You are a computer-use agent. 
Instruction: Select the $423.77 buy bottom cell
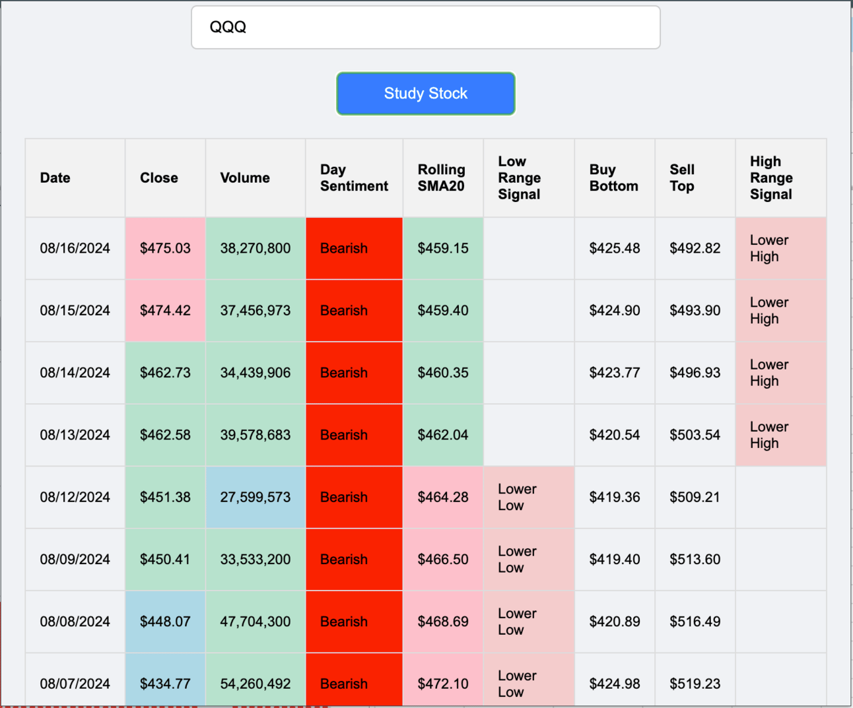click(x=615, y=373)
